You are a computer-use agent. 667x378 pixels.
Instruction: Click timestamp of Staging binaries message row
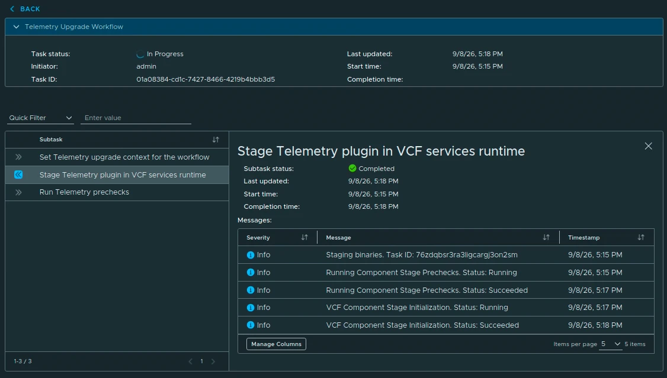(595, 255)
